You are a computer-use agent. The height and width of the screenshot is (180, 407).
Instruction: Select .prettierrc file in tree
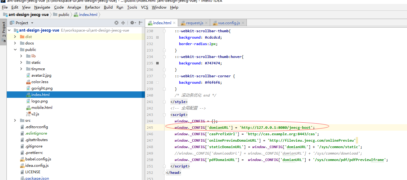pos(34,153)
